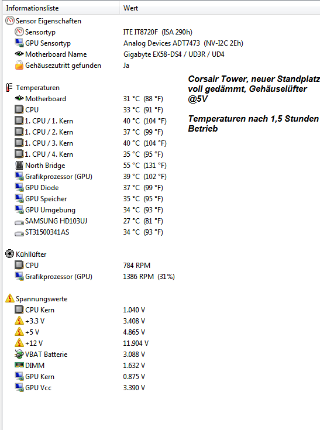Click value Gigabyte EX58-DS4 / UD3R / UD4
320x430 pixels.
coord(174,54)
